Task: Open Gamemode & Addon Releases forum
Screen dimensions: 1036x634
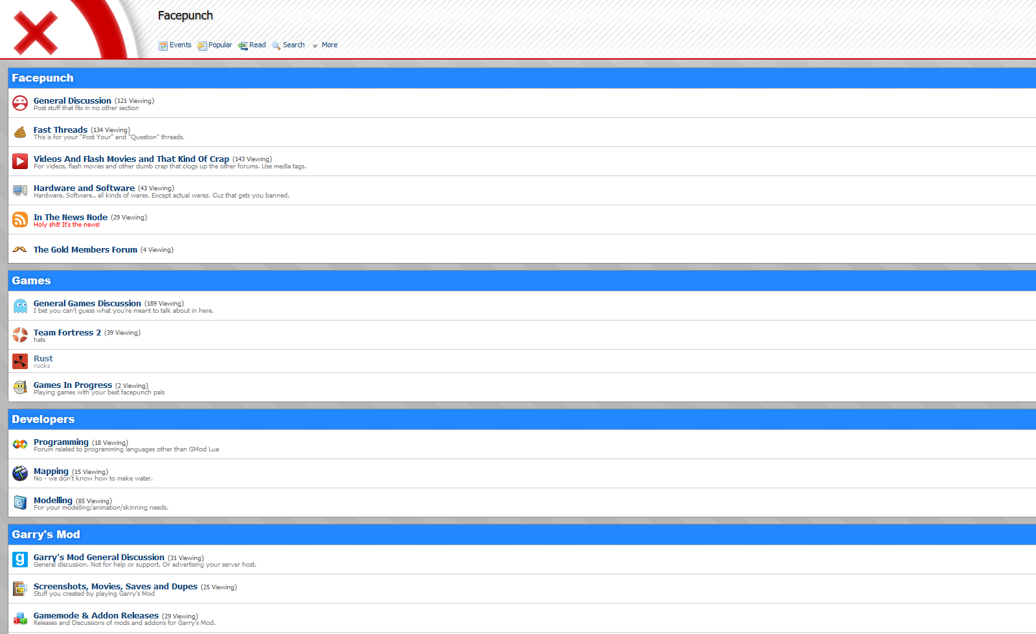Action: pos(96,615)
